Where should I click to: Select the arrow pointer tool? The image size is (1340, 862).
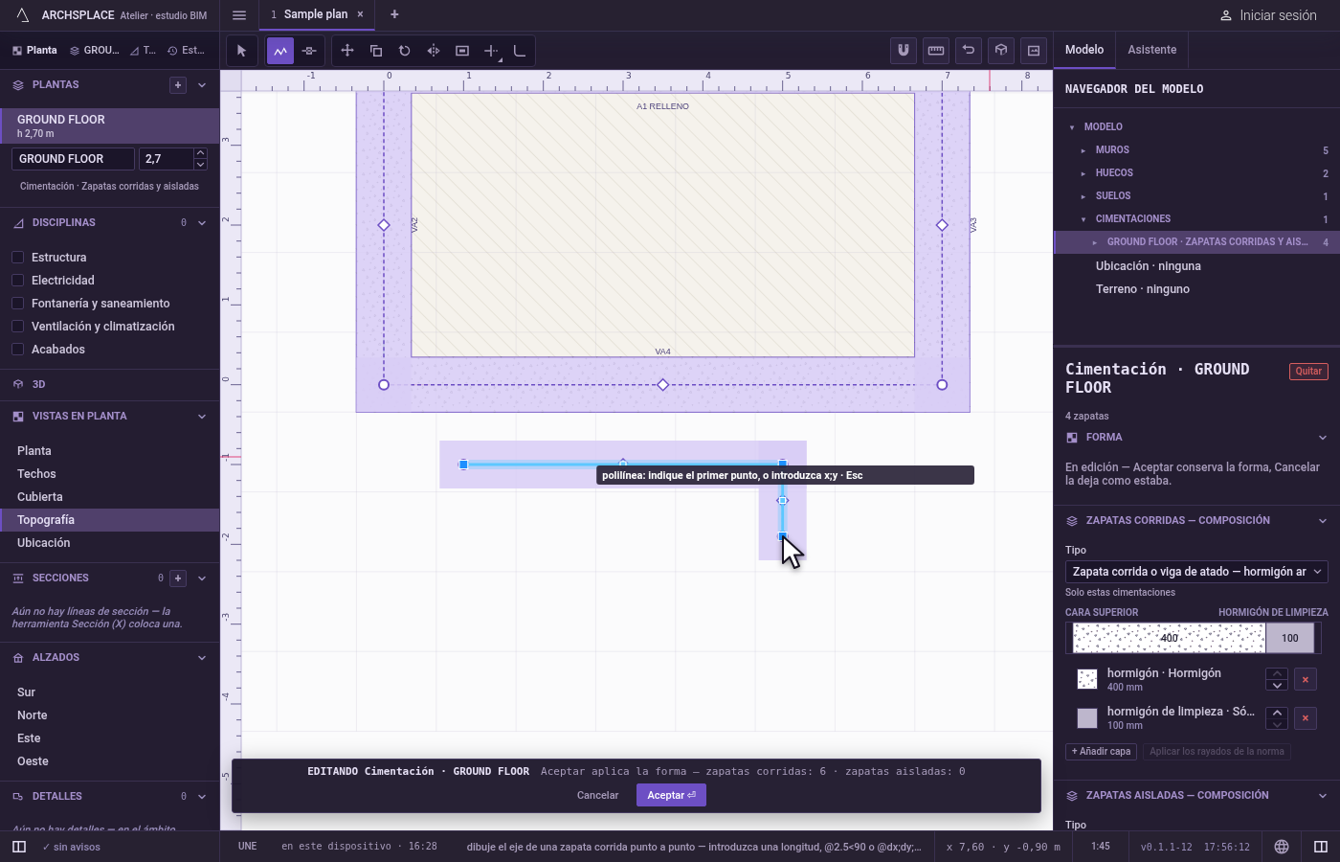(x=241, y=51)
